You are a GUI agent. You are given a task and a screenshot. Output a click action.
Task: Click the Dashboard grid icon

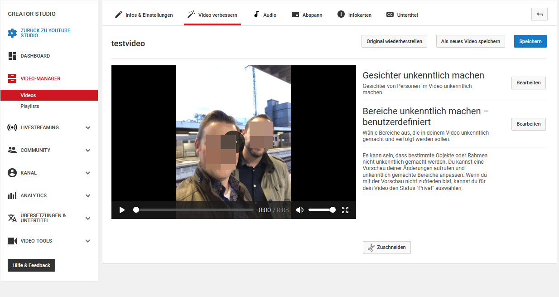click(x=12, y=56)
